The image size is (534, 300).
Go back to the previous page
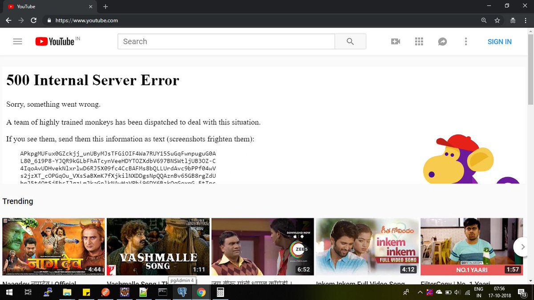(x=9, y=20)
